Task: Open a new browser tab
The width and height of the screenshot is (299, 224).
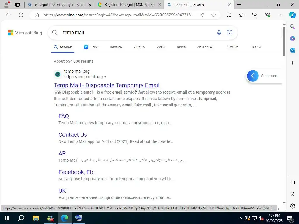Action: (239, 5)
